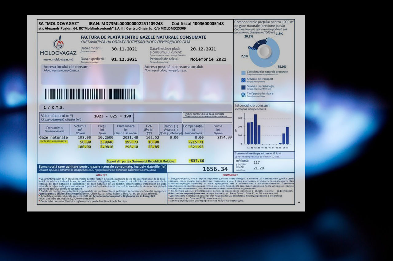Click the '1 / C.T.S.' row
Image resolution: width=393 pixels, height=261 pixels.
click(136, 107)
